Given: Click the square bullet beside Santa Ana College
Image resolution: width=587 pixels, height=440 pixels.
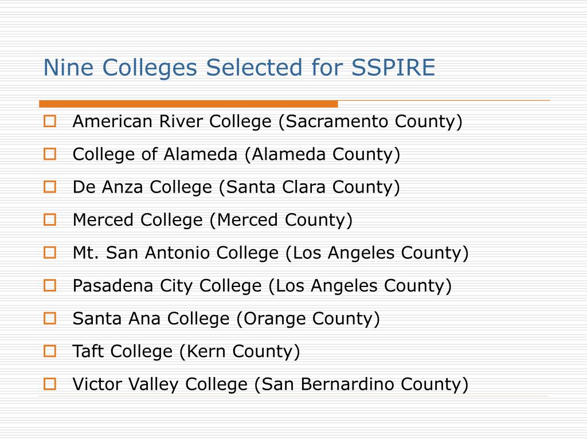Looking at the screenshot, I should pos(50,319).
